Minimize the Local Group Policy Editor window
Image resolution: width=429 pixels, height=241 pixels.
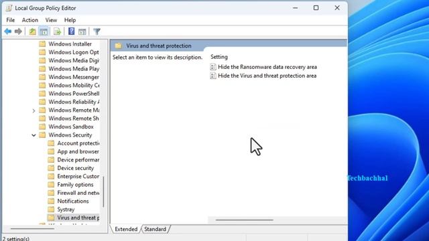295,8
